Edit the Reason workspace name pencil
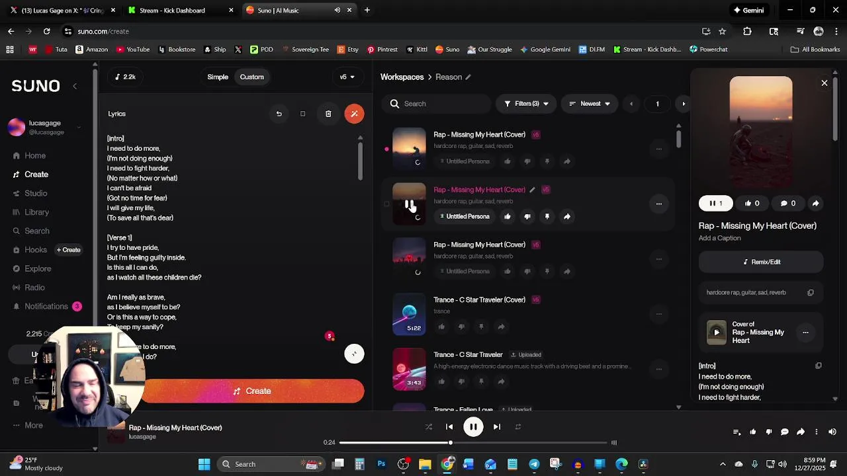 coord(468,77)
